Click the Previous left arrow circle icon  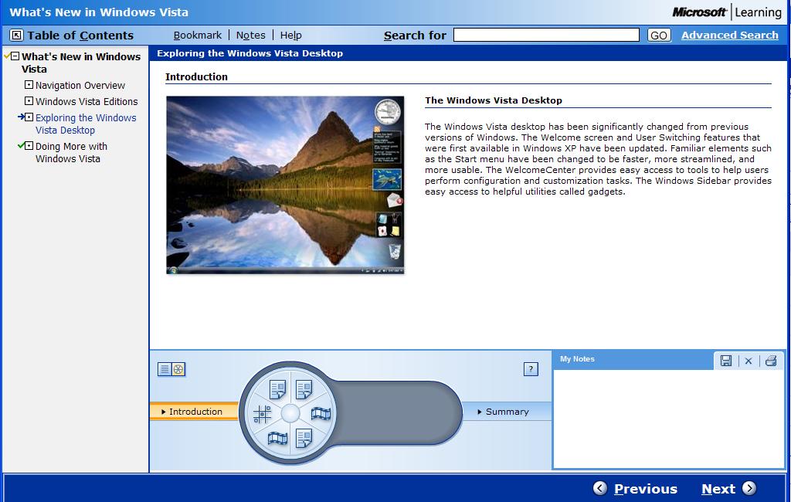[x=599, y=488]
